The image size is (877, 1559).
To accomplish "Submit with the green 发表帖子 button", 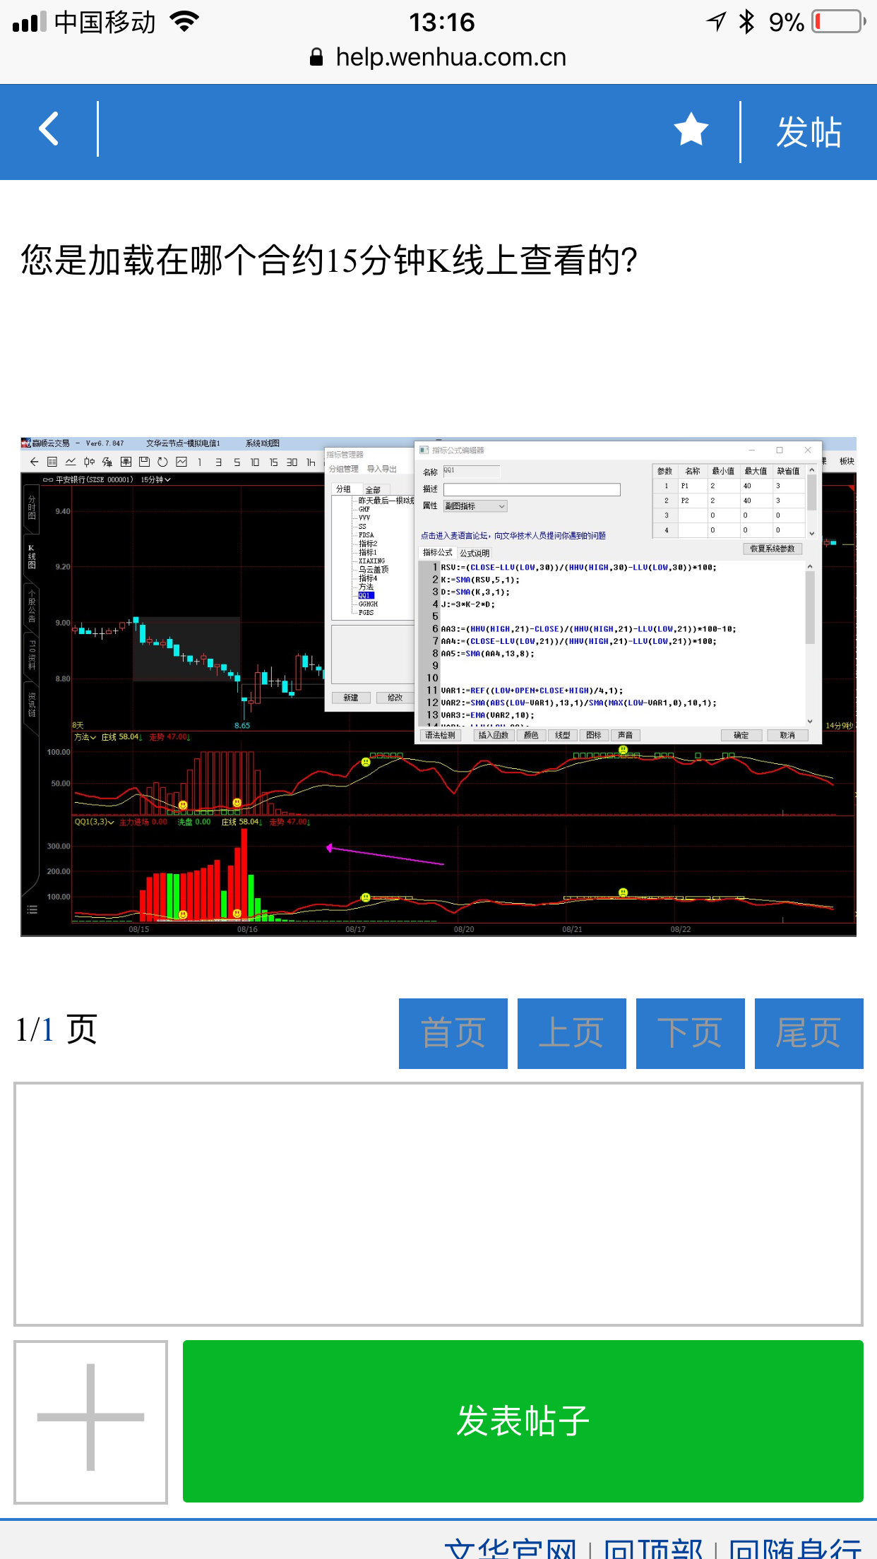I will 523,1421.
